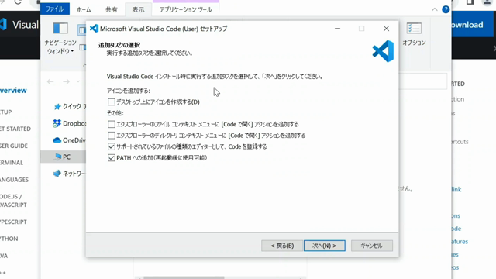Uncheck the PATHへの追加 checkbox

coord(112,157)
